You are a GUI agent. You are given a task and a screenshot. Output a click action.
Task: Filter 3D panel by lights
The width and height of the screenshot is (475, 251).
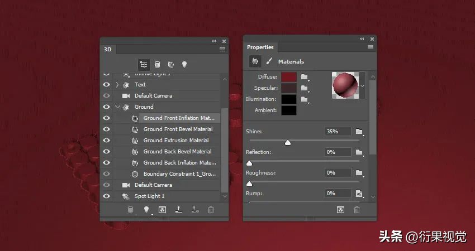[x=184, y=64]
